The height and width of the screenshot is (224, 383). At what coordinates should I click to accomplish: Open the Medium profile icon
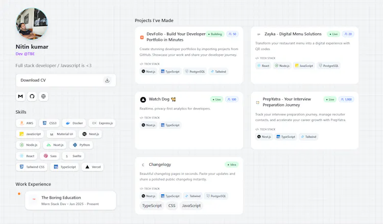click(x=20, y=96)
